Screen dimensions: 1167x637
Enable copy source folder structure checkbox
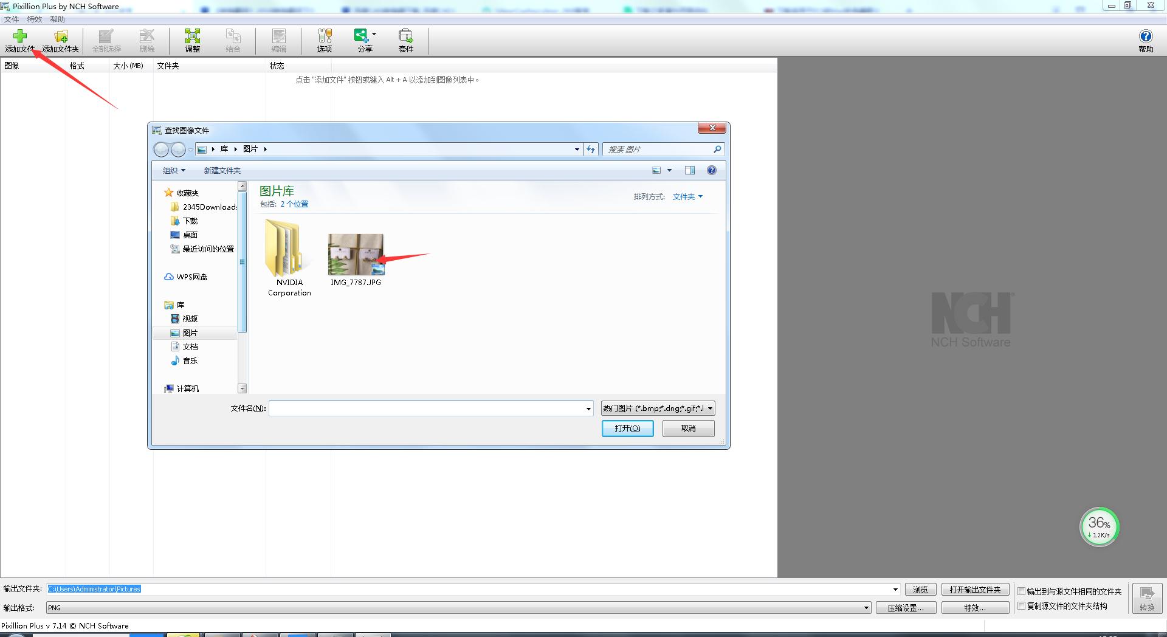[x=1022, y=606]
